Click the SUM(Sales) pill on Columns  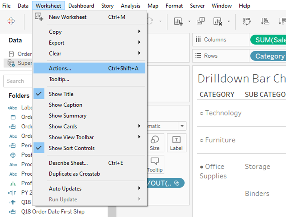click(x=268, y=40)
